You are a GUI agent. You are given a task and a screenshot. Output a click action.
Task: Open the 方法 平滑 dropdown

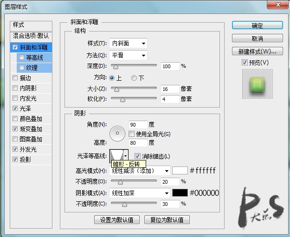pyautogui.click(x=128, y=55)
